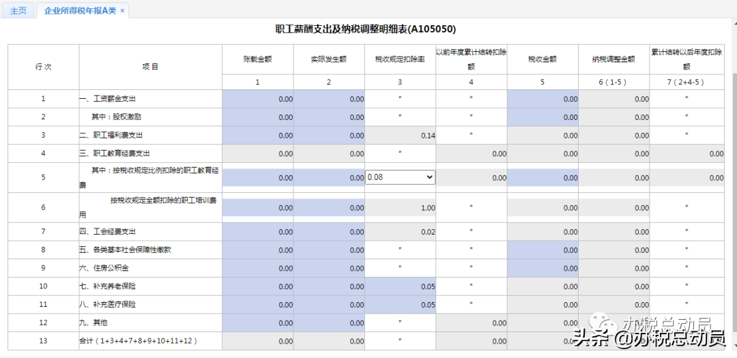Click 实际发生额 field in row 5 教育经费

click(329, 177)
